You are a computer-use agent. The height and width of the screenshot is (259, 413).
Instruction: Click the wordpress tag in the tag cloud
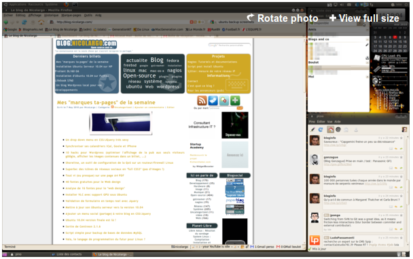pyautogui.click(x=168, y=87)
